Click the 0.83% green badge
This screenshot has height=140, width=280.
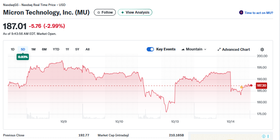[x=23, y=57]
